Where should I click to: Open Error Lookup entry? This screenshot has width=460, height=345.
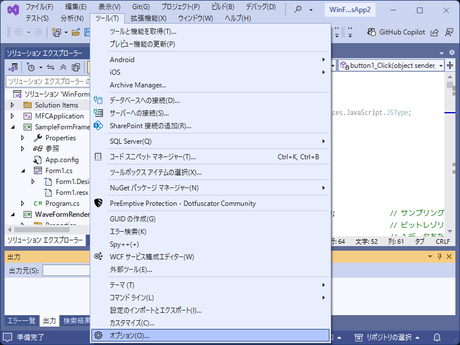(210, 232)
